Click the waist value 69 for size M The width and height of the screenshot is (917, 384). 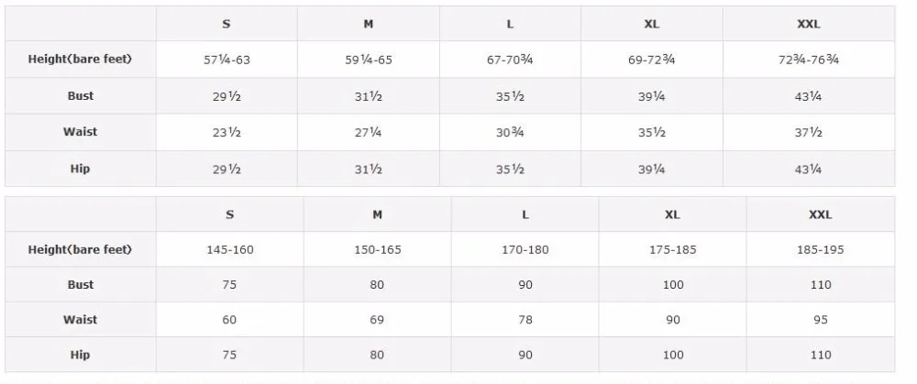point(377,320)
